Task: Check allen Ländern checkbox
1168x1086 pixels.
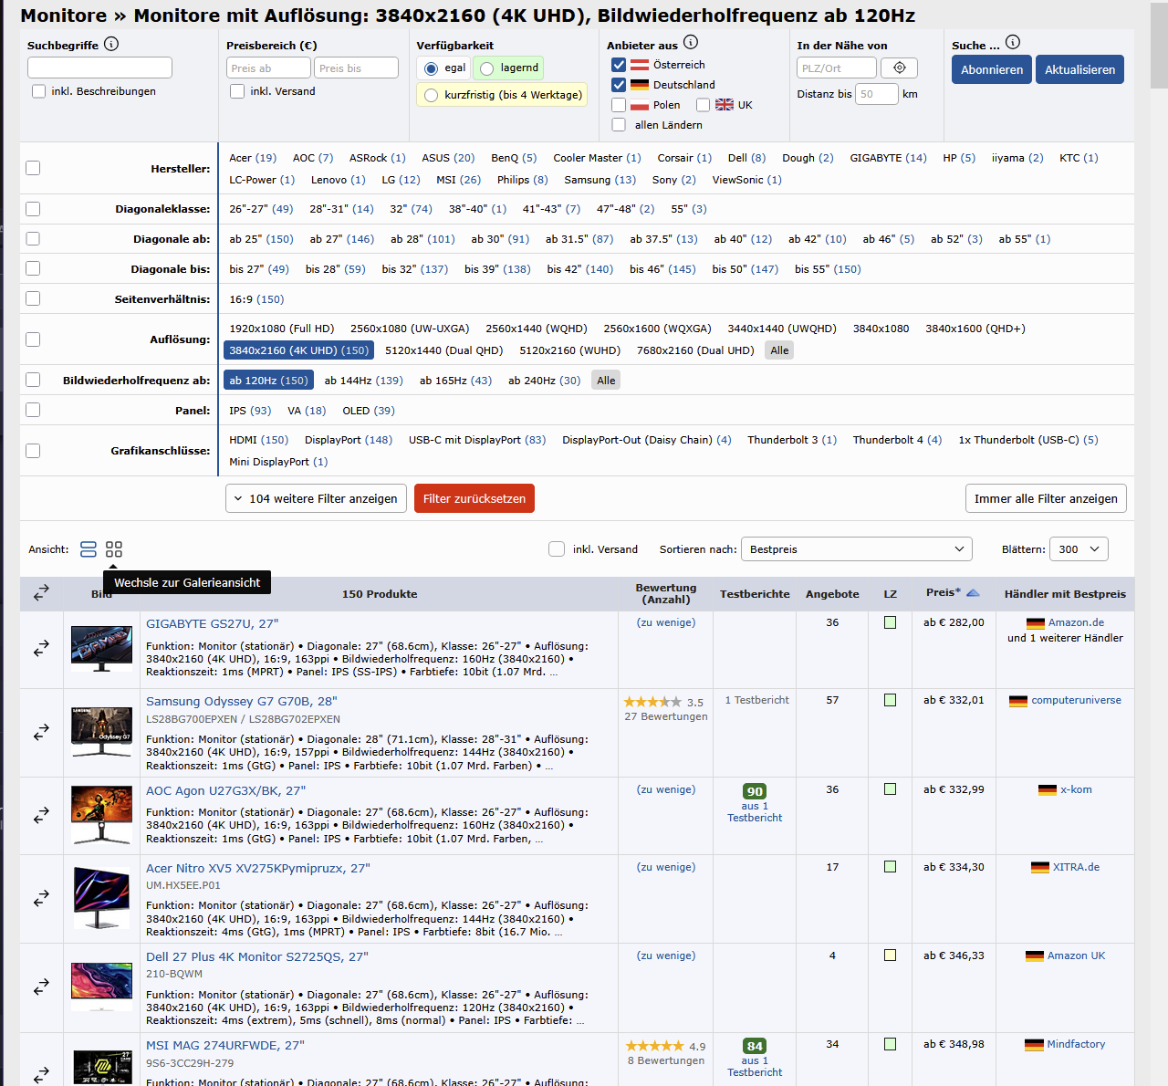Action: [619, 125]
